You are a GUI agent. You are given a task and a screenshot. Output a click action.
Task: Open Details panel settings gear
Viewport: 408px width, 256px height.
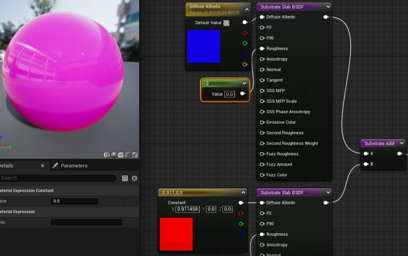(x=134, y=178)
